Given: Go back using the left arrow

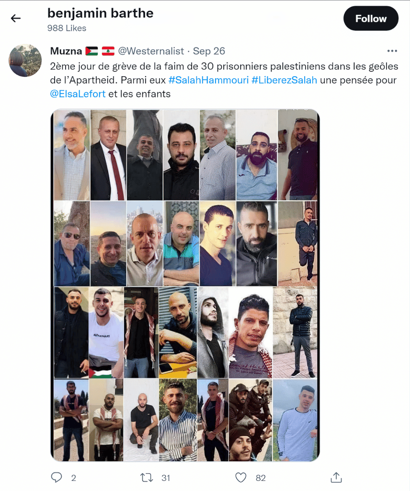Looking at the screenshot, I should pyautogui.click(x=16, y=19).
